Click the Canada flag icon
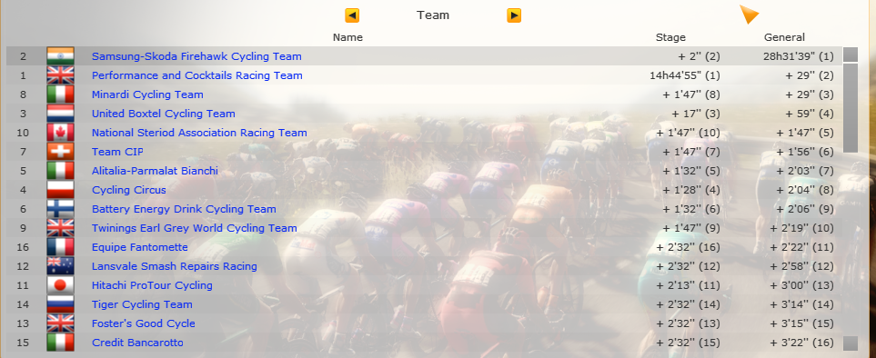Screen dimensions: 876x358 coord(60,133)
